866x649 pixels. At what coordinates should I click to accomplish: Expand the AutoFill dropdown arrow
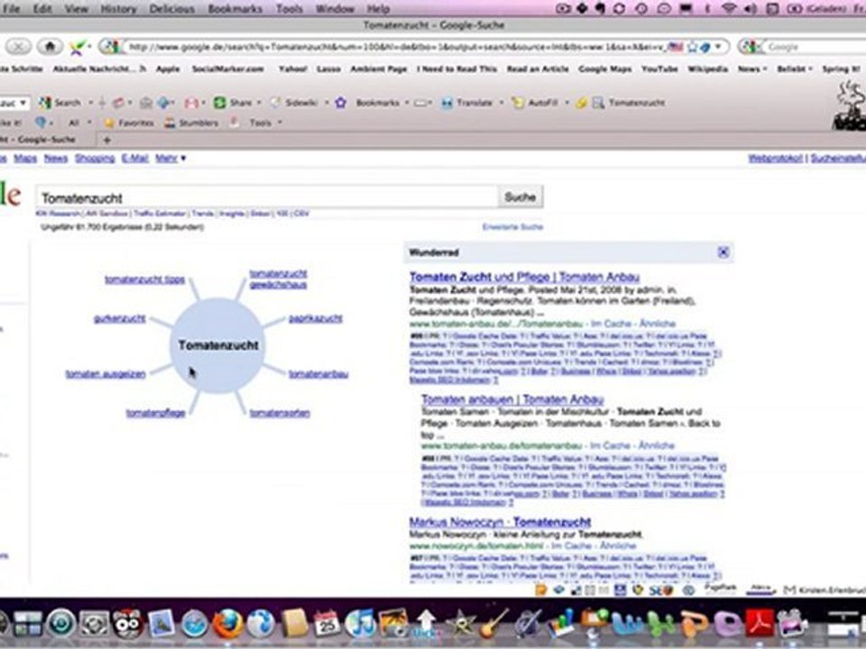(x=567, y=103)
